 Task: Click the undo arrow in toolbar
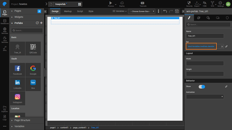[x=165, y=11]
